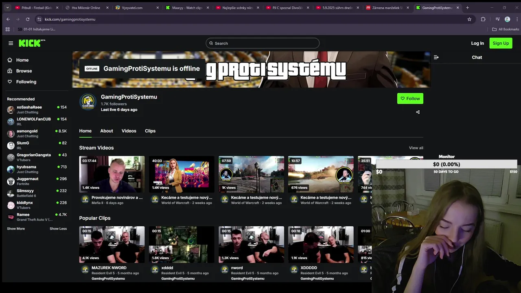The image size is (521, 293).
Task: Click the Sign Up button
Action: (x=501, y=43)
